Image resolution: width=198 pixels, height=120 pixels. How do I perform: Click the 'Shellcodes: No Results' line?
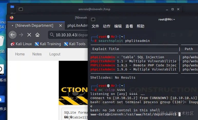[113, 78]
